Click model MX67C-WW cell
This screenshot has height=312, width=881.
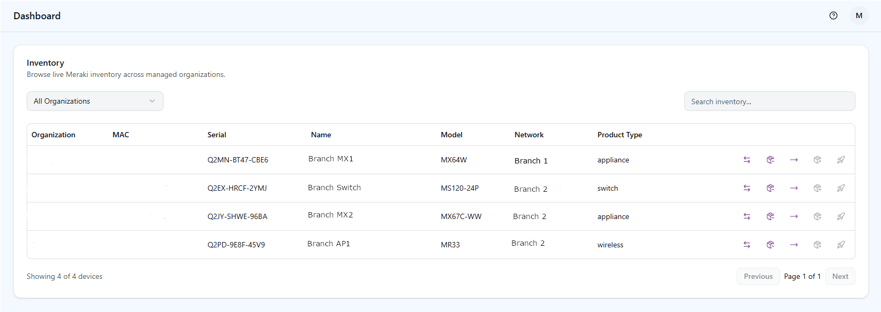(x=461, y=216)
